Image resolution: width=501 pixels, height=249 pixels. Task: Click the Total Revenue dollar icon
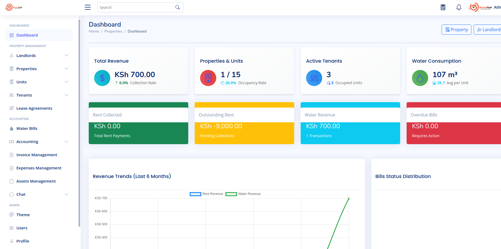click(102, 78)
